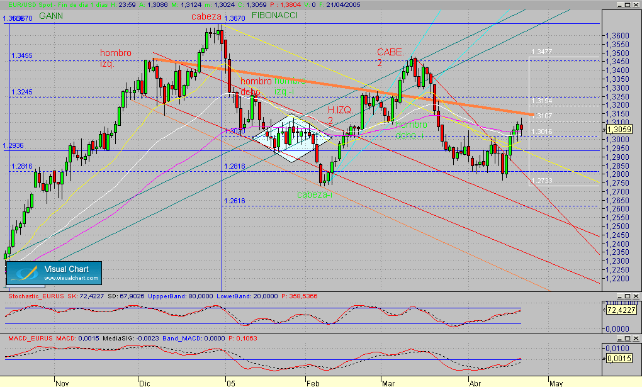Viewport: 642px width, 387px height.
Task: Click 'MediaSIG: -0,0023' in MACD header
Action: [131, 339]
